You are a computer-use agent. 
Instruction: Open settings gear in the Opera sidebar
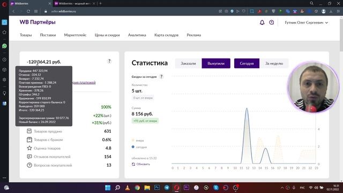[4, 80]
